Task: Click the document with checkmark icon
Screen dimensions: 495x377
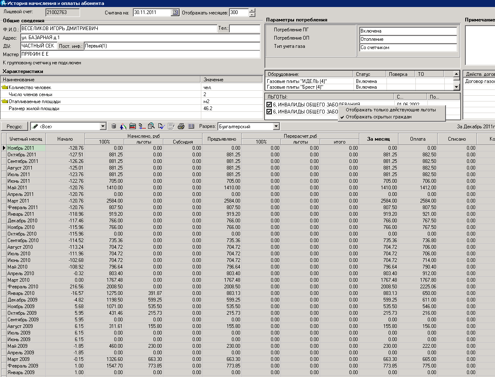Action: click(161, 126)
